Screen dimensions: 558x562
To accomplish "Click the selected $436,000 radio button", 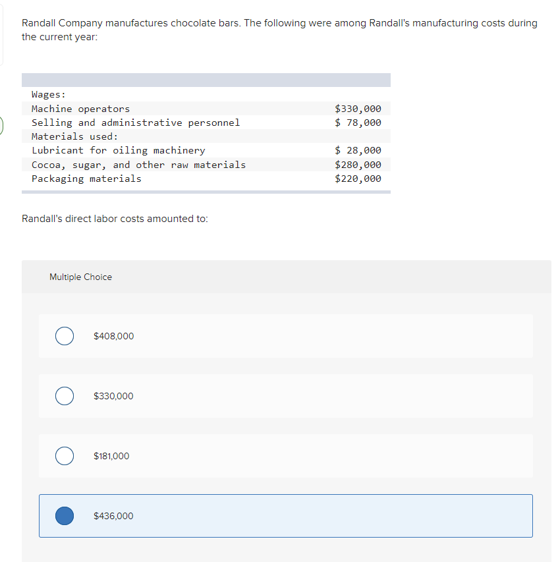I will click(x=64, y=516).
